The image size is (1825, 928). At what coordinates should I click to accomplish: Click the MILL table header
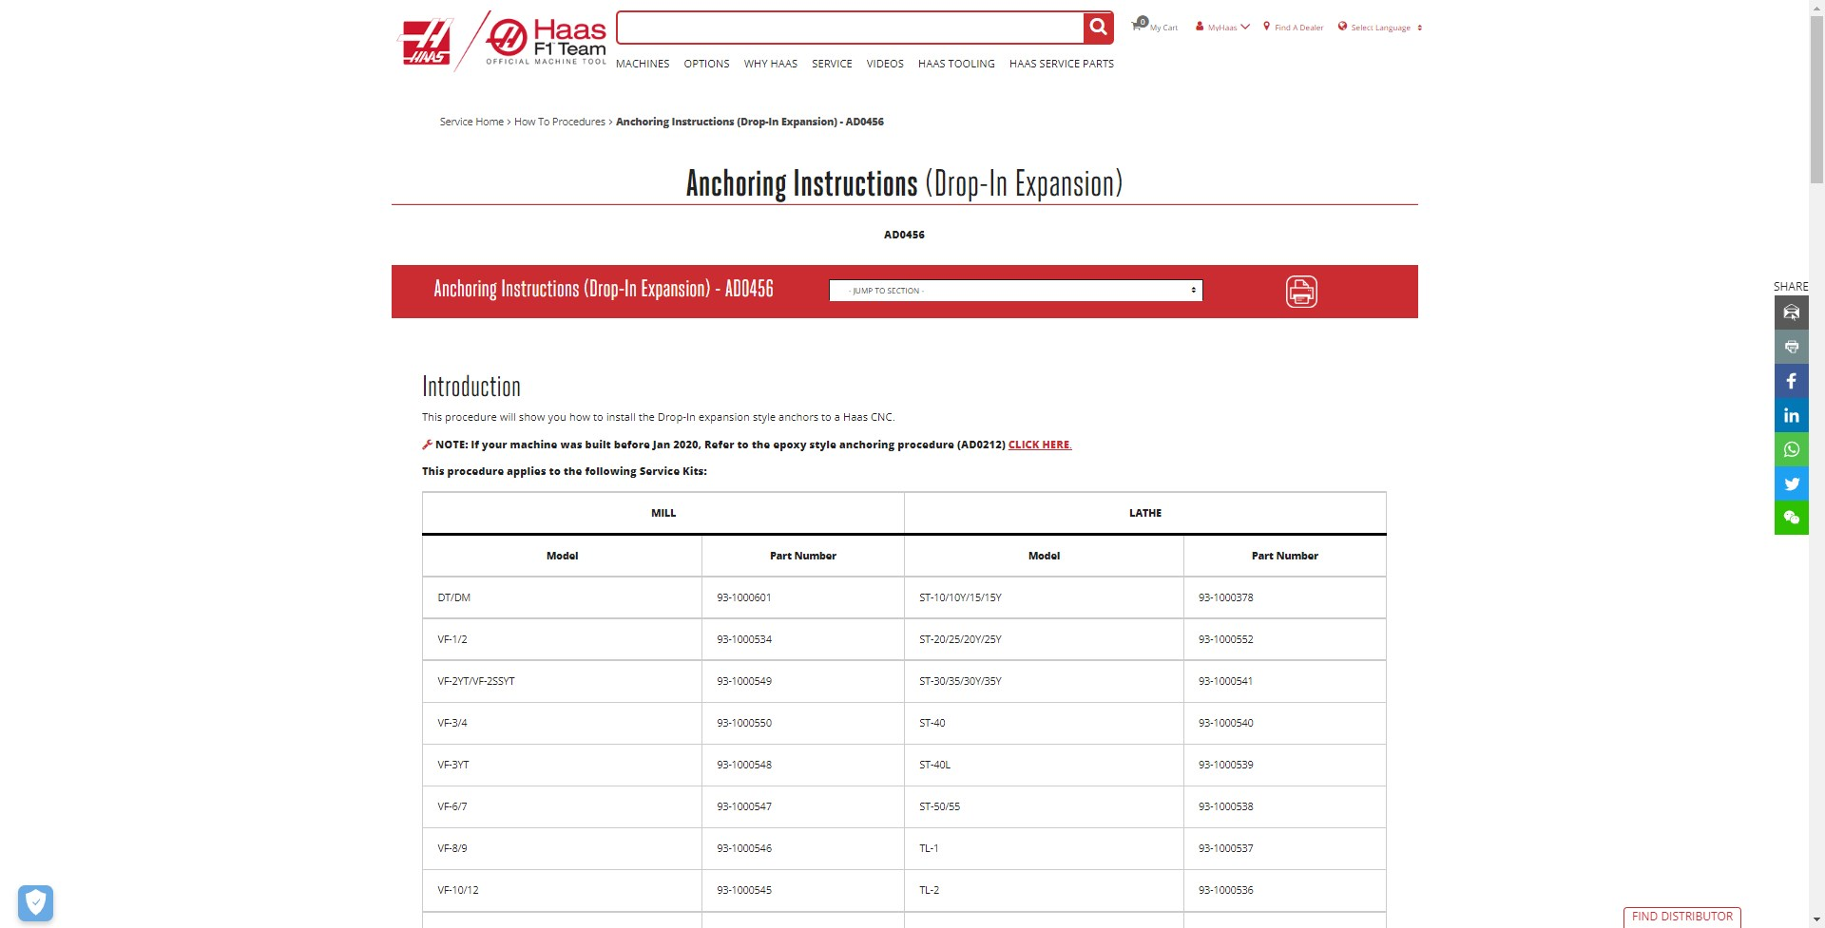pos(663,513)
